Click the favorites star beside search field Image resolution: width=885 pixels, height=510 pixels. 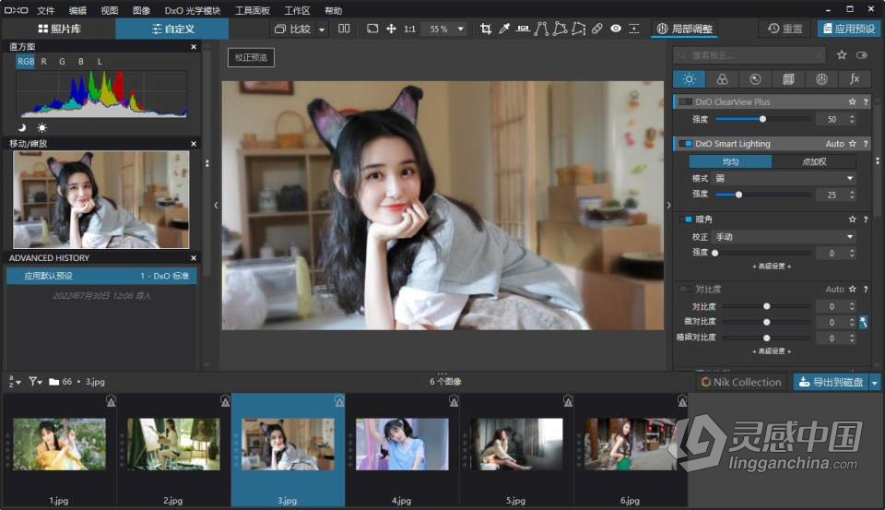[x=842, y=54]
